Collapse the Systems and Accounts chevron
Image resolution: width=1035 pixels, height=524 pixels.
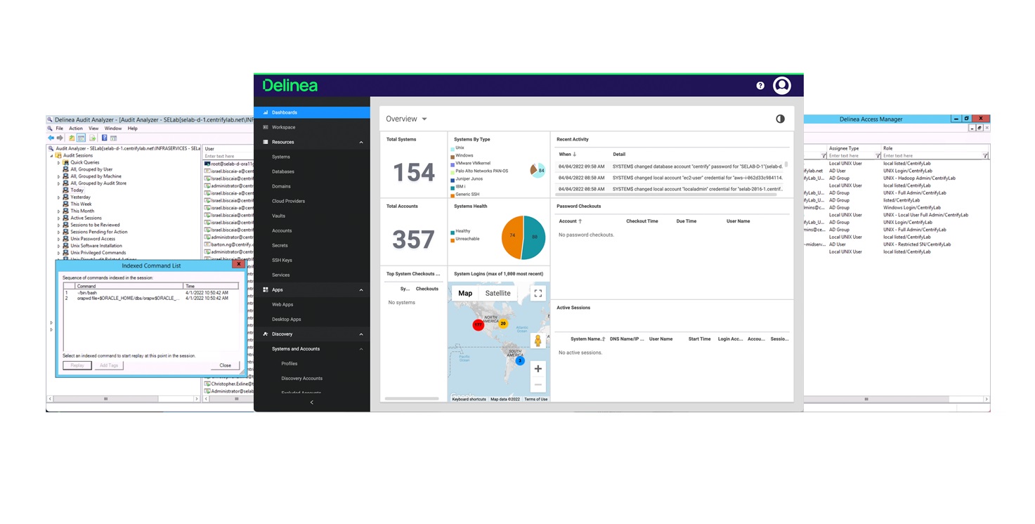(361, 349)
